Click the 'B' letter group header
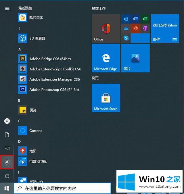This screenshot has width=184, height=194. click(x=19, y=100)
